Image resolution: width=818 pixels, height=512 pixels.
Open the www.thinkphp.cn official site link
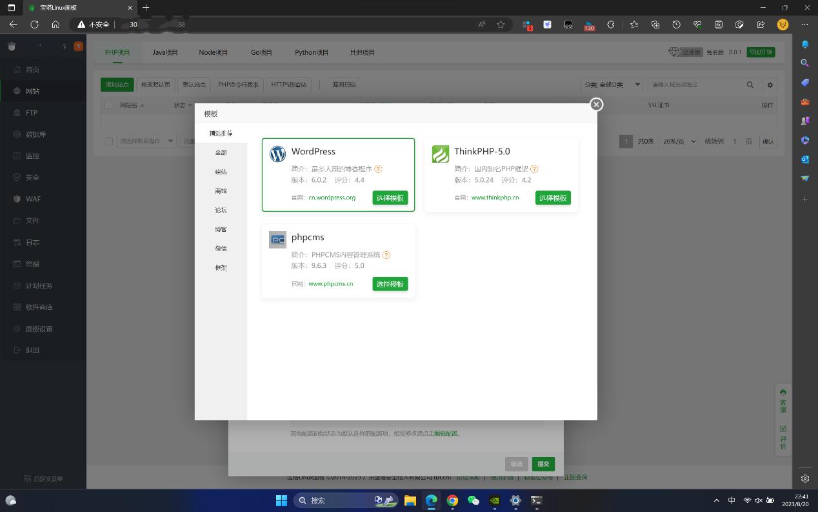tap(495, 198)
